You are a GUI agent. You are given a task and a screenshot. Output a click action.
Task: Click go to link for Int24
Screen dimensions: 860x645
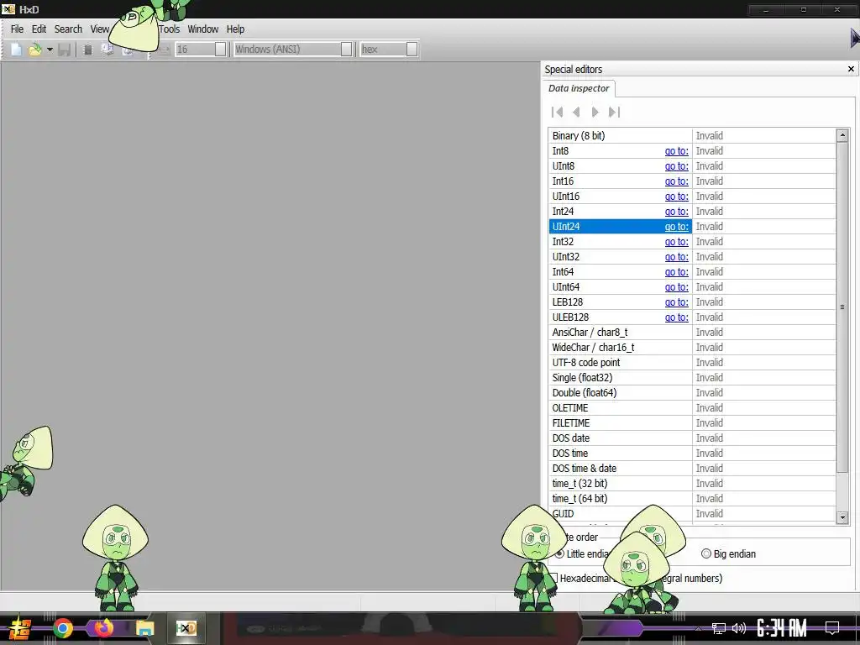coord(676,211)
